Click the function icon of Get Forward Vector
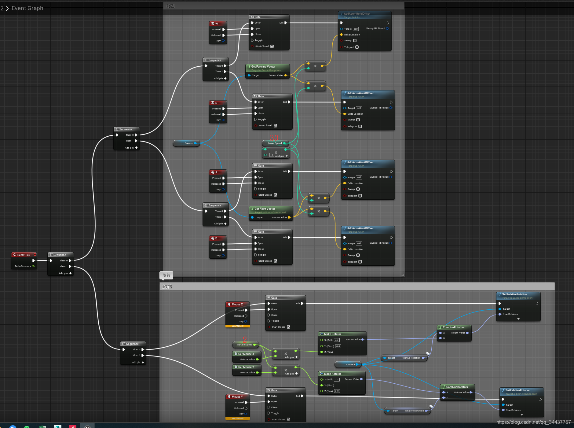 pyautogui.click(x=249, y=66)
